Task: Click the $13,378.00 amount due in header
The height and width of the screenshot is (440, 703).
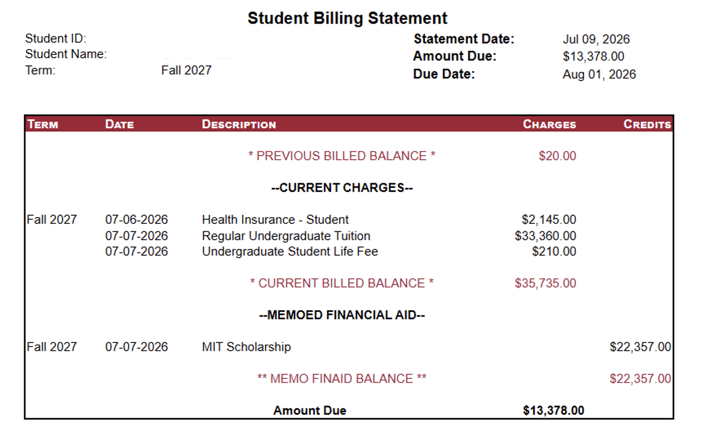Action: pyautogui.click(x=593, y=57)
